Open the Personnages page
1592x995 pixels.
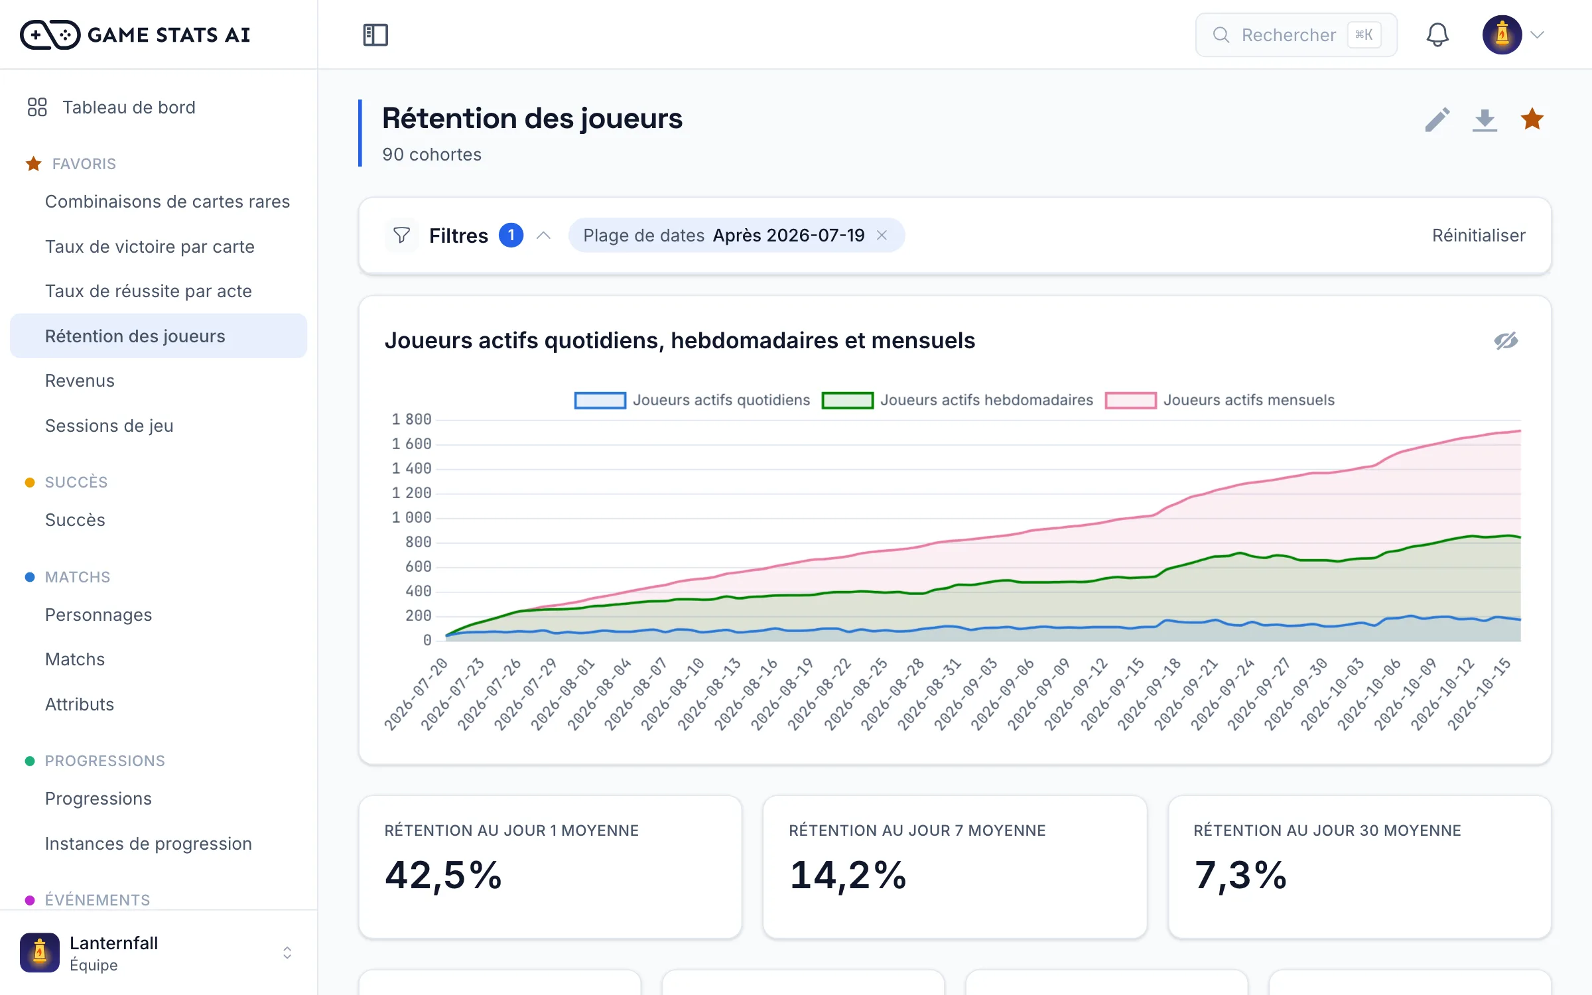(159, 615)
